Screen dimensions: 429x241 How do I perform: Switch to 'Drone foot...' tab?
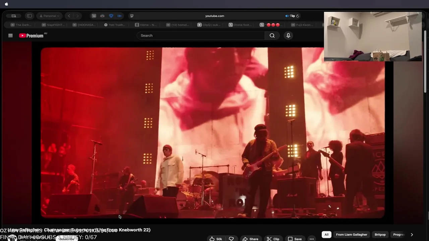click(240, 25)
